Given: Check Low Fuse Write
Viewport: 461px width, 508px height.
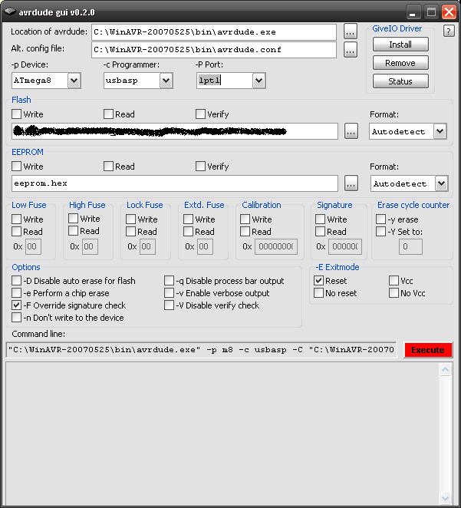Looking at the screenshot, I should pos(17,219).
